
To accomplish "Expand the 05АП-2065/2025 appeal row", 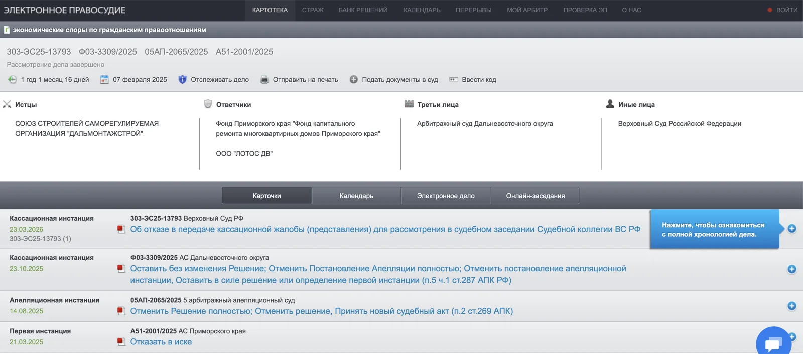I will pos(792,306).
